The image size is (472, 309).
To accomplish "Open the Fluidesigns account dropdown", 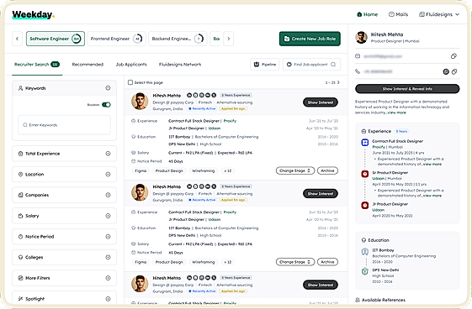I will coord(439,14).
